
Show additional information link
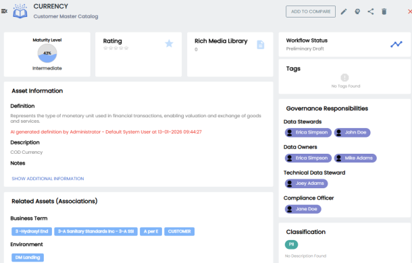pyautogui.click(x=48, y=179)
